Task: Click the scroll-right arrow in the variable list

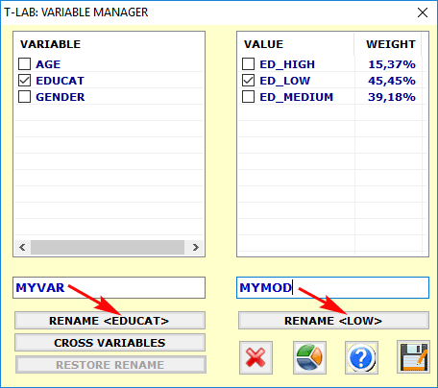Action: point(195,247)
